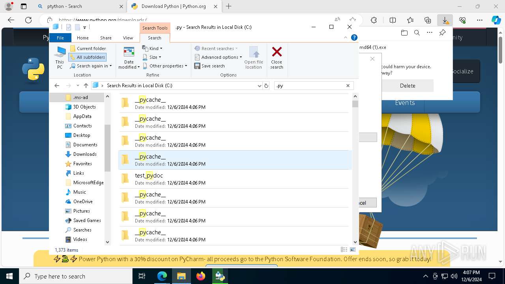Toggle Edge split screen icon
The height and width of the screenshot is (284, 505).
point(393,20)
